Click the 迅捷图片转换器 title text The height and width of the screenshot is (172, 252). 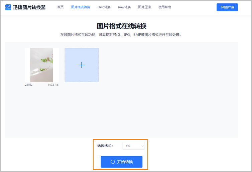29,7
